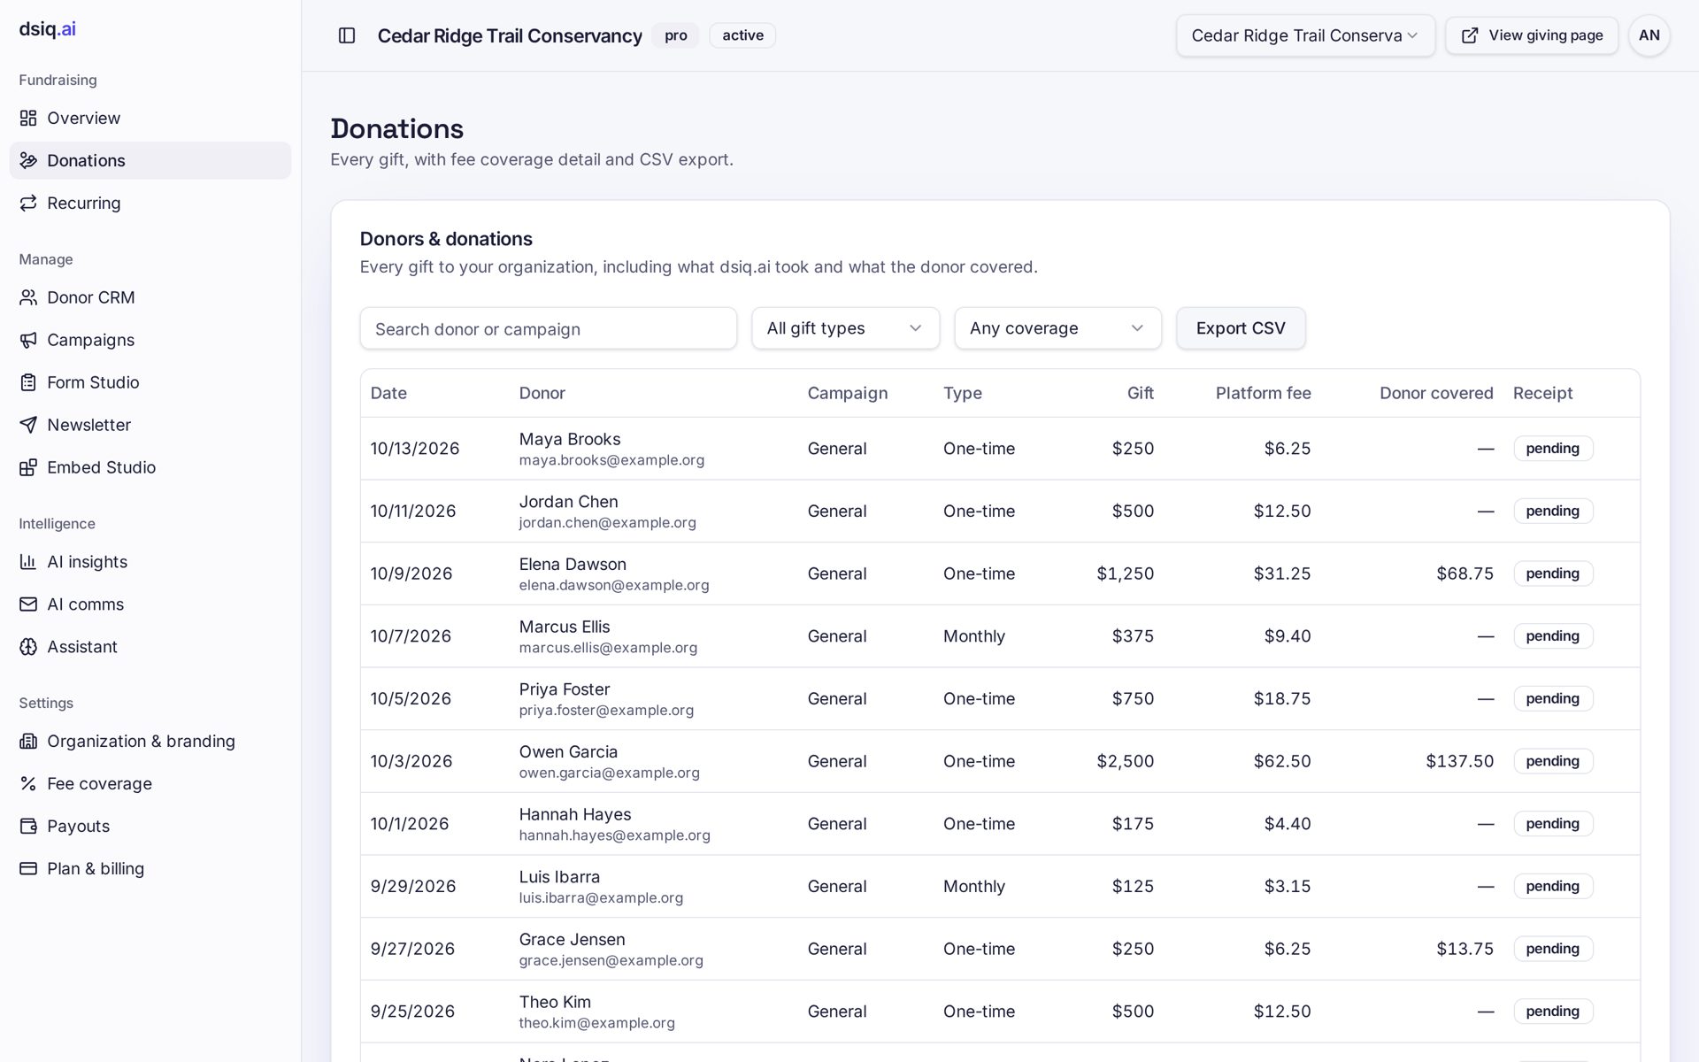Open the Cedar Ridge Trail organization switcher

1305,35
